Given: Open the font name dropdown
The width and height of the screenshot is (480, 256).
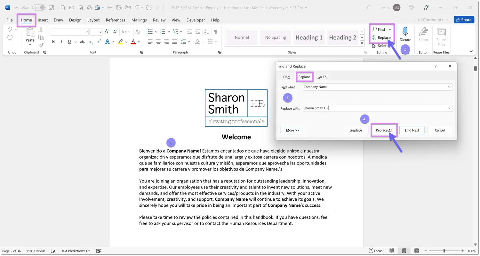Looking at the screenshot, I should coord(86,32).
